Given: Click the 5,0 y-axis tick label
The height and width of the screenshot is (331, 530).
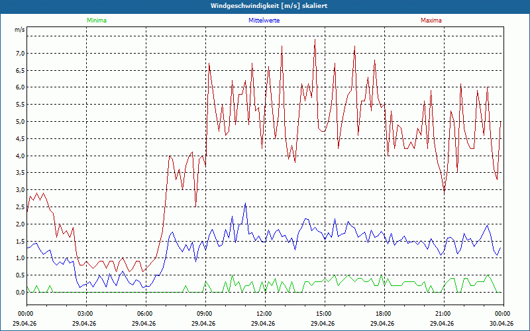Looking at the screenshot, I should coord(21,122).
